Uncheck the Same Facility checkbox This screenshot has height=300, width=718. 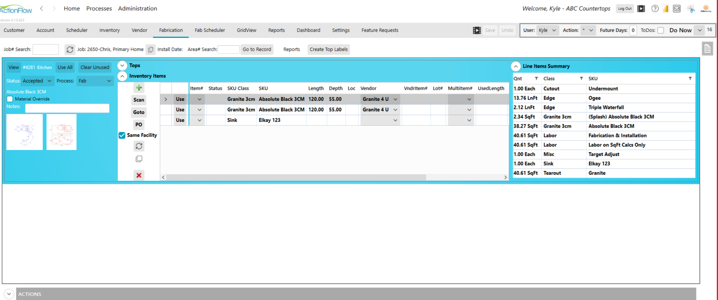click(x=122, y=135)
